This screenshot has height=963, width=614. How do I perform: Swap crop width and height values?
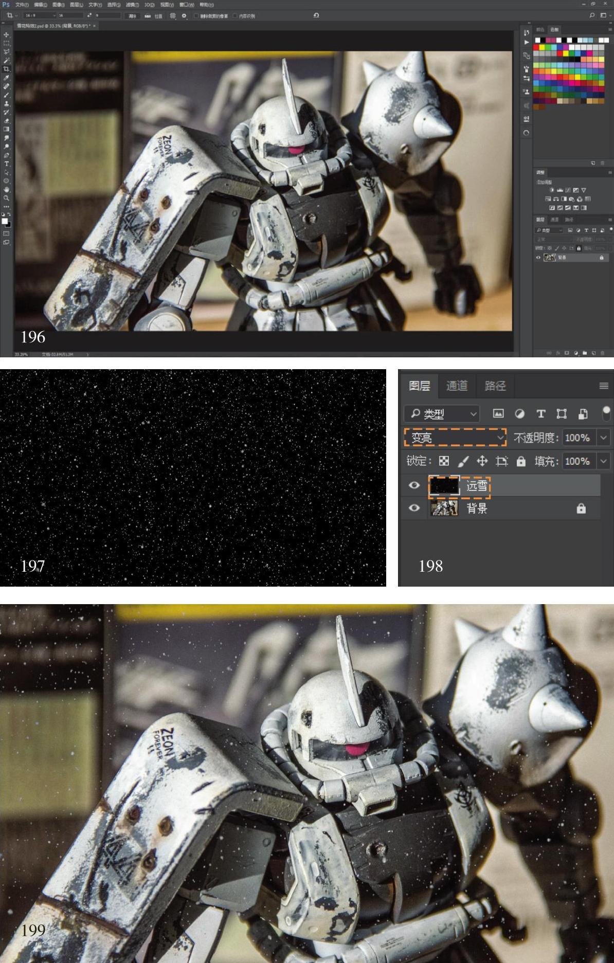(89, 16)
